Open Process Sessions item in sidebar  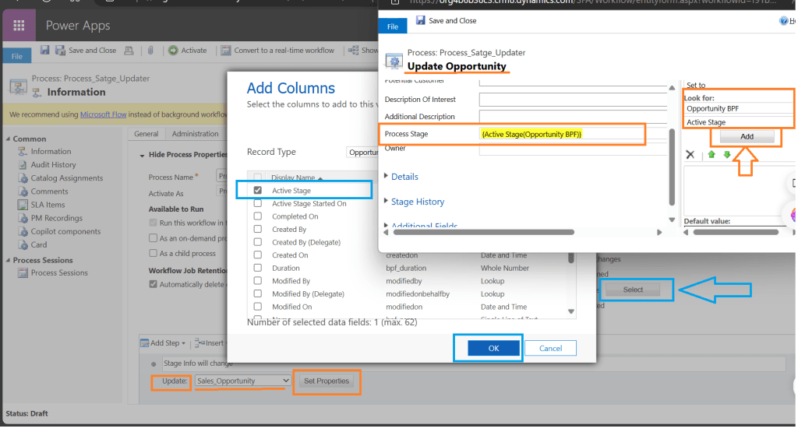pyautogui.click(x=59, y=273)
